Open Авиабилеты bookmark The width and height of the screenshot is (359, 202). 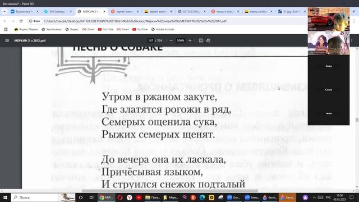52,29
